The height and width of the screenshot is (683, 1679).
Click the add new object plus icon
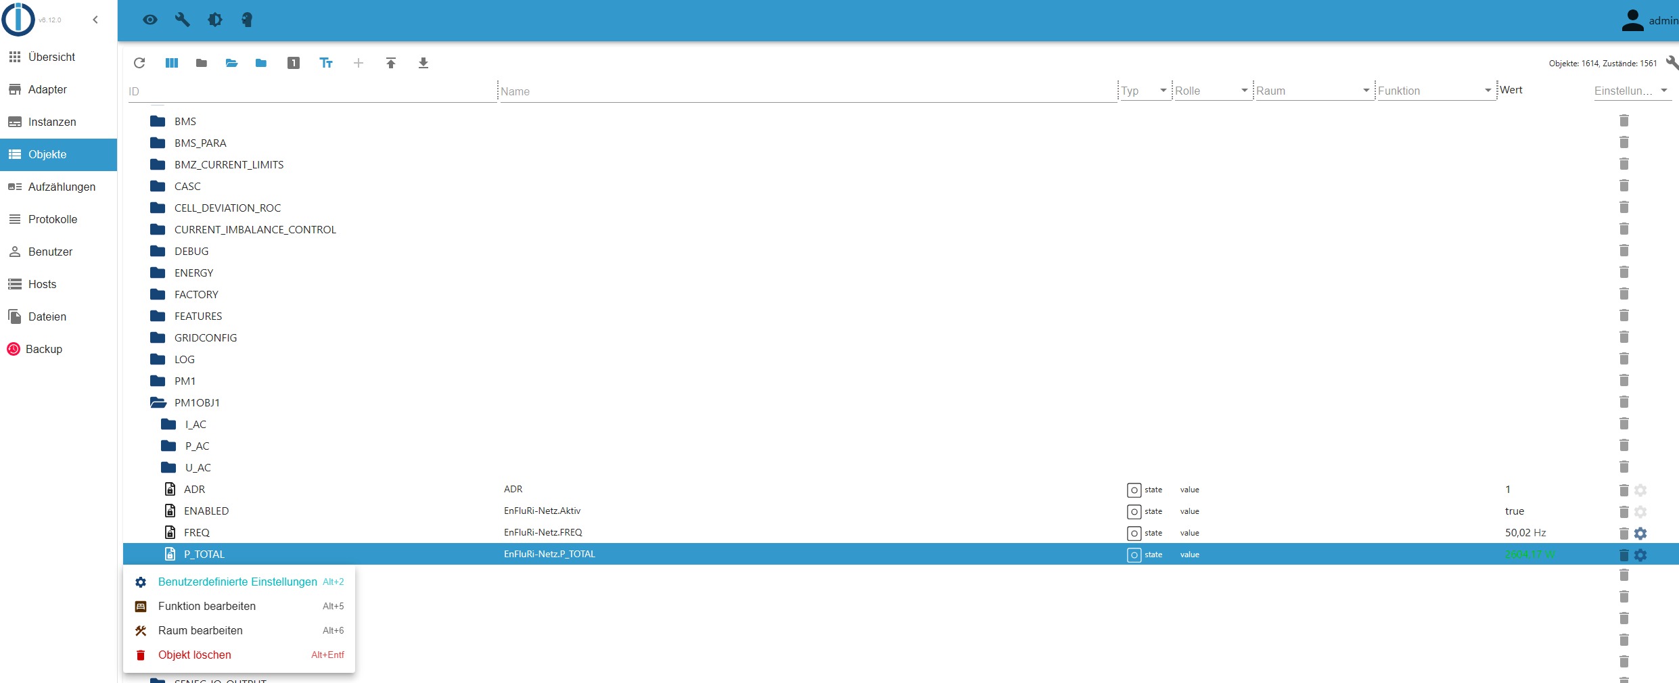point(359,63)
